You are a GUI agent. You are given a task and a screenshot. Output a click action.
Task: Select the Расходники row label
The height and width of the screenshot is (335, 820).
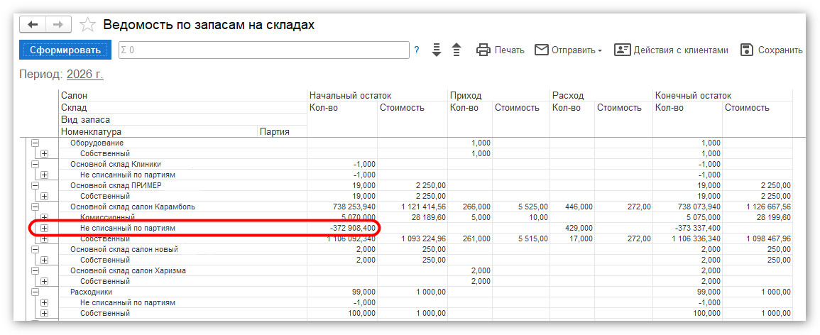pyautogui.click(x=91, y=292)
